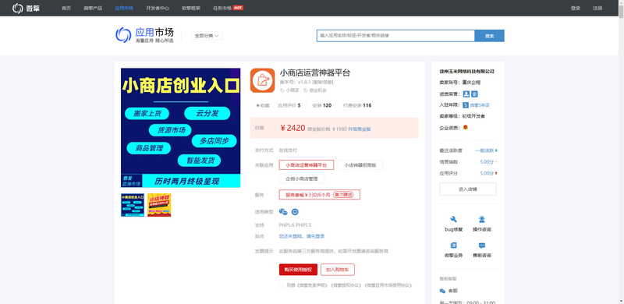
Task: Select 企微小商店管理 related app option
Action: point(302,179)
